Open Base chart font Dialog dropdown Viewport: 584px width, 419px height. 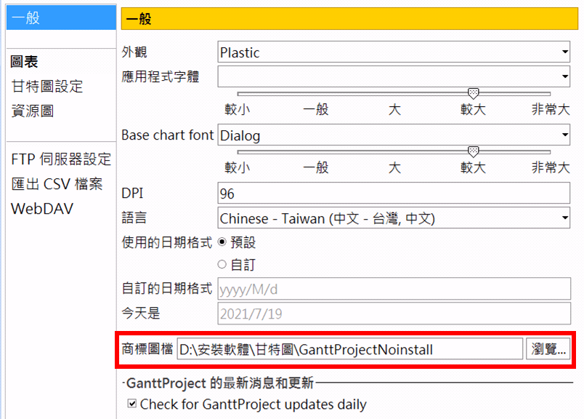(x=394, y=135)
